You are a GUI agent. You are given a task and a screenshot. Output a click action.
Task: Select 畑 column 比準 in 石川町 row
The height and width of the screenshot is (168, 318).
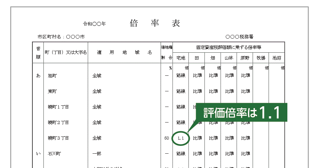click(x=213, y=154)
